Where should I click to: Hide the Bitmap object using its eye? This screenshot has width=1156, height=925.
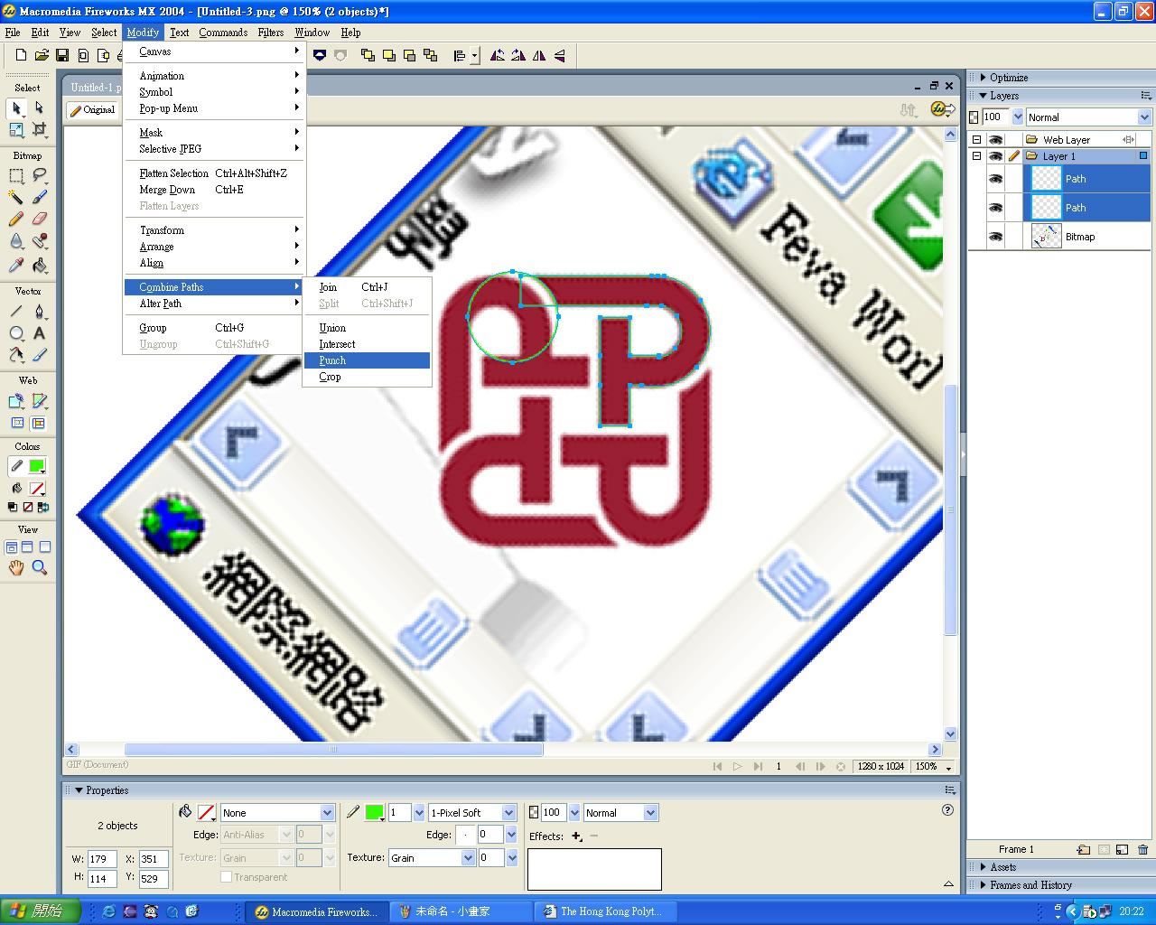pyautogui.click(x=995, y=237)
